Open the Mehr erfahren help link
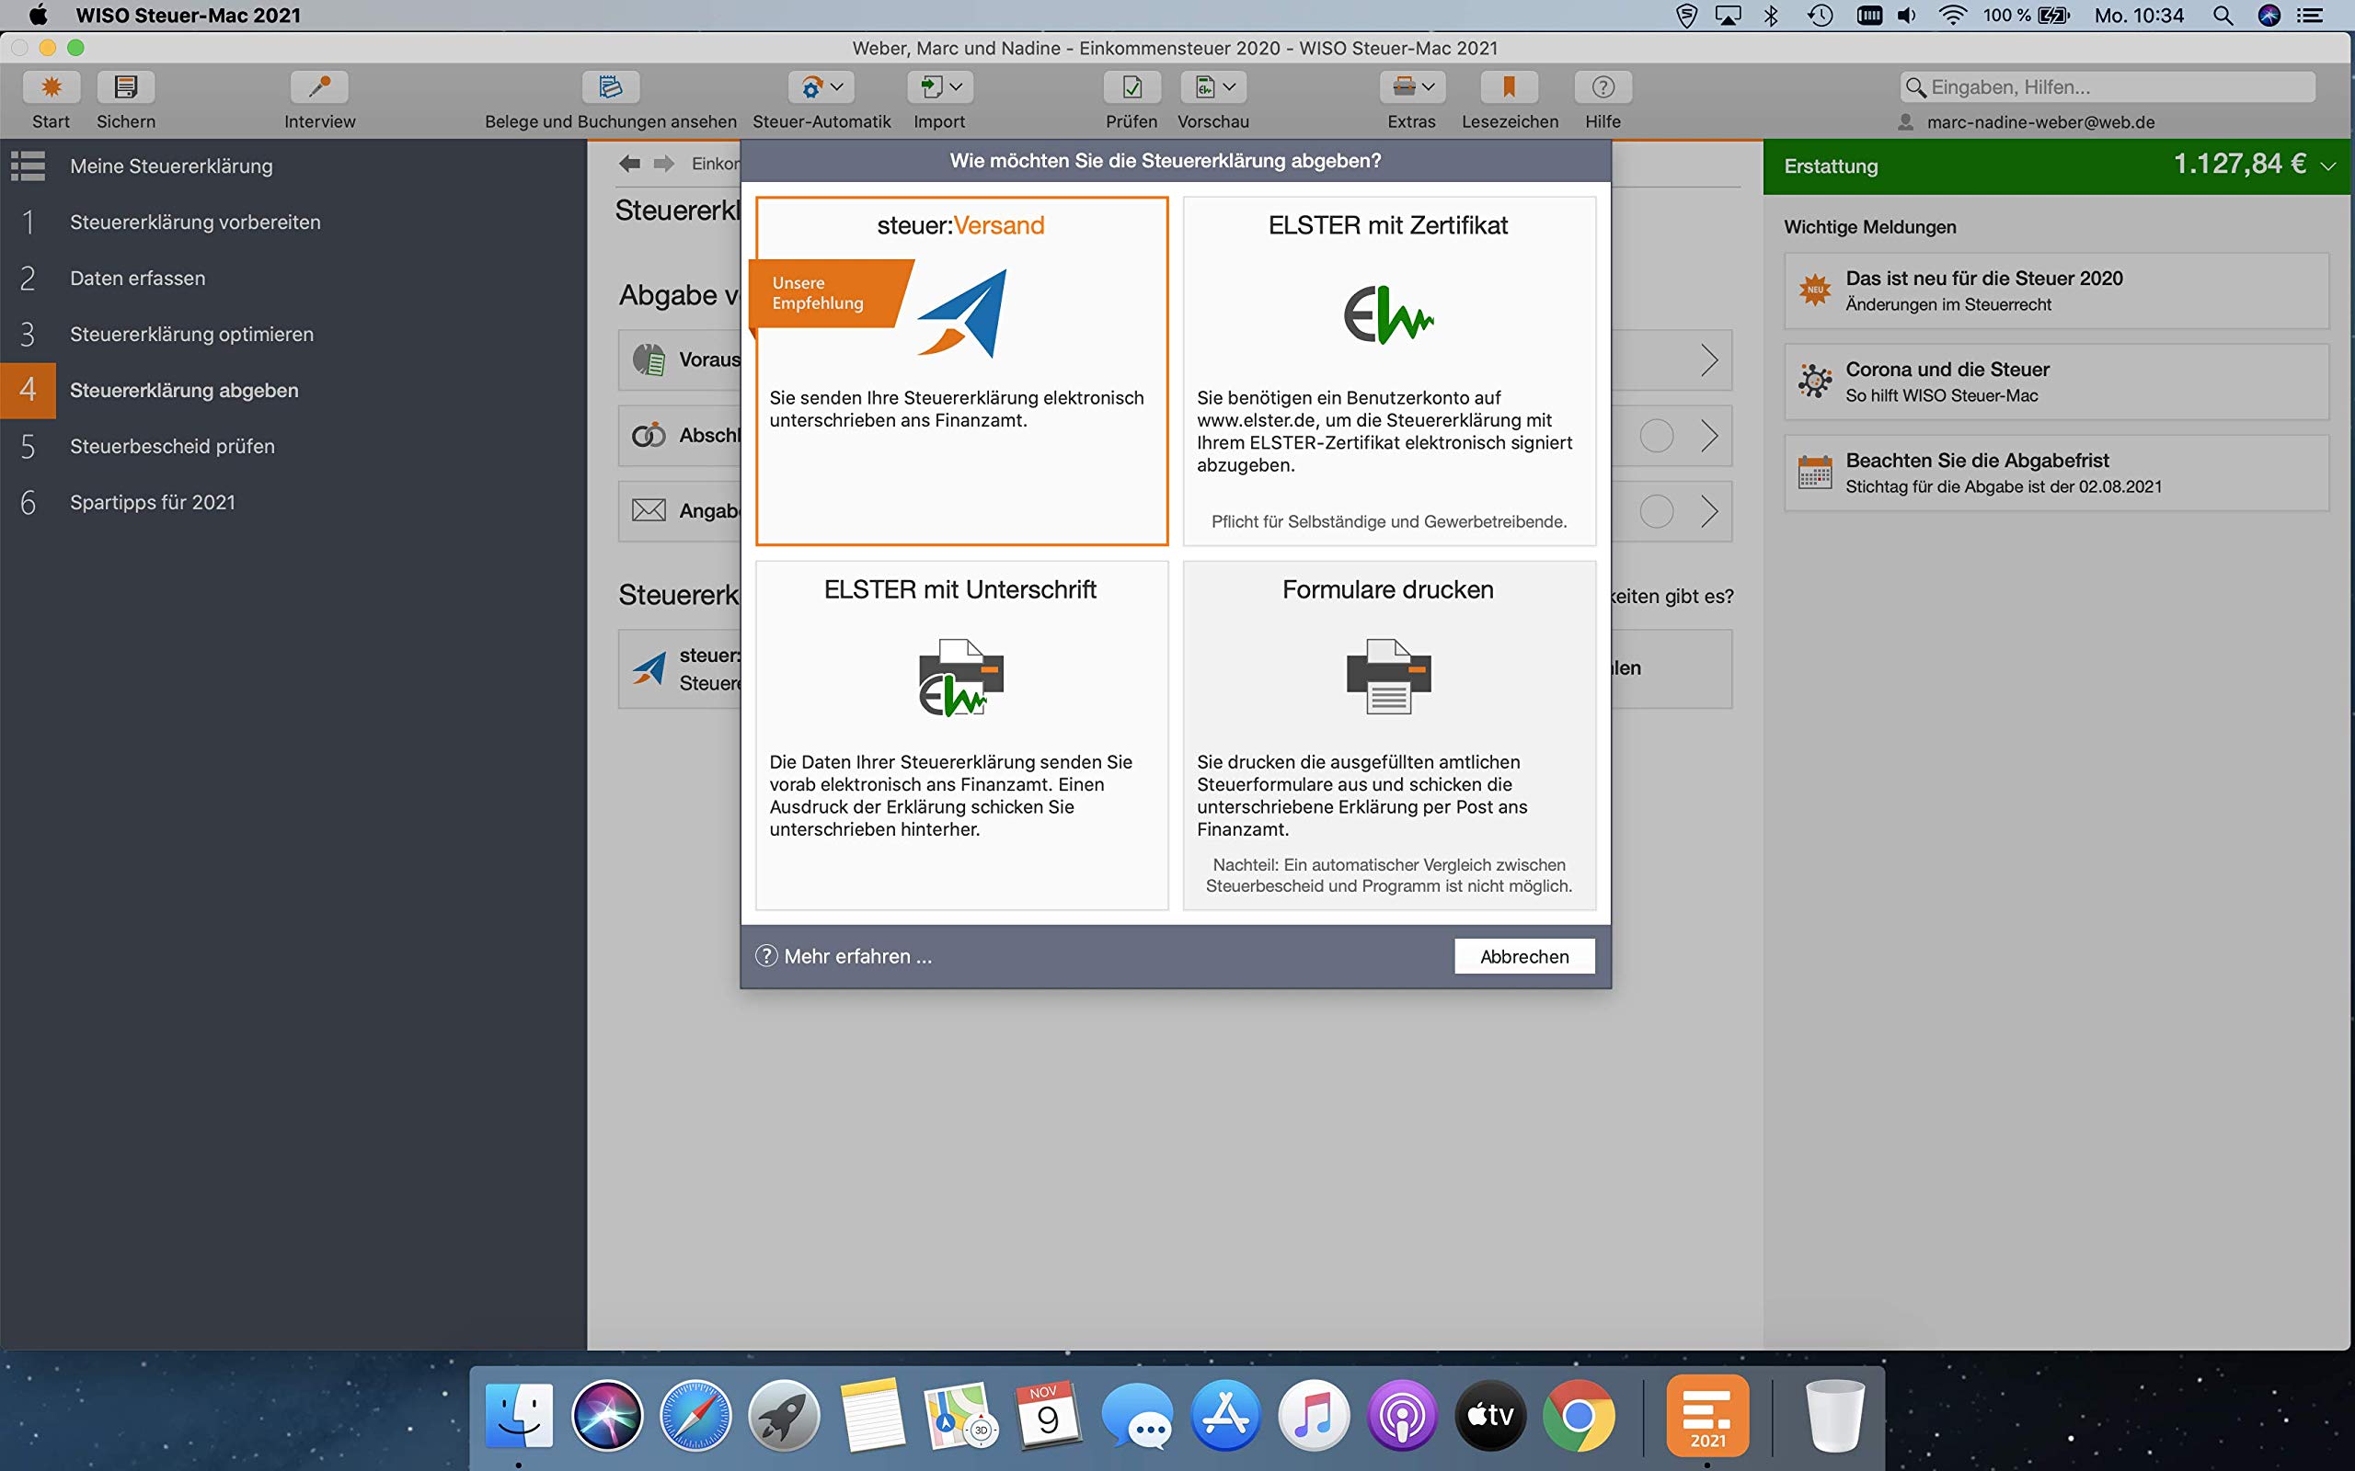This screenshot has height=1471, width=2355. (844, 956)
